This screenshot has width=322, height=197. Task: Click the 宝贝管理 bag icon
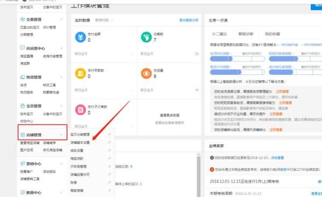coord(23,106)
